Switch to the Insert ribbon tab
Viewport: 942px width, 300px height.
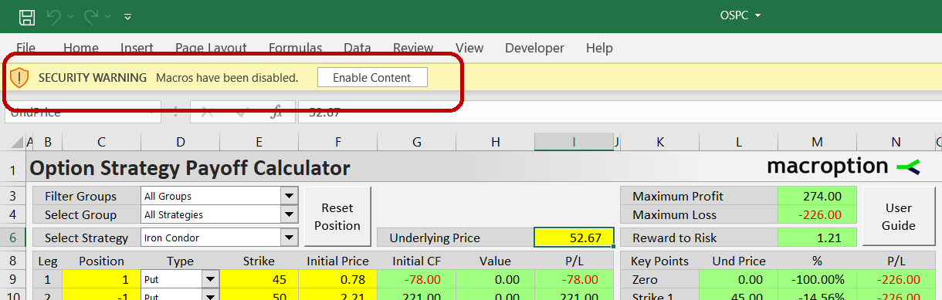[137, 48]
